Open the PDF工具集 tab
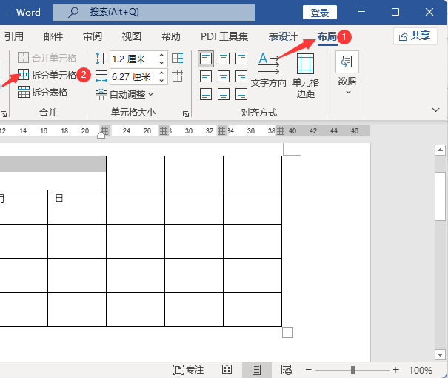This screenshot has height=378, width=448. click(224, 36)
